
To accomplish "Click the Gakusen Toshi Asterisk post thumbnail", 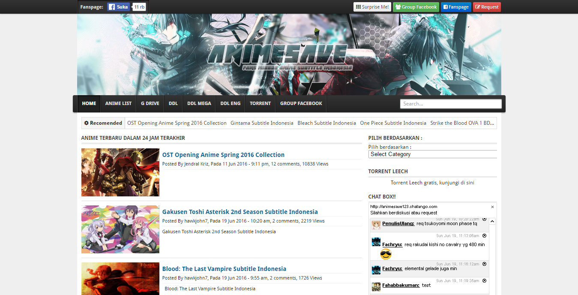I will [120, 229].
